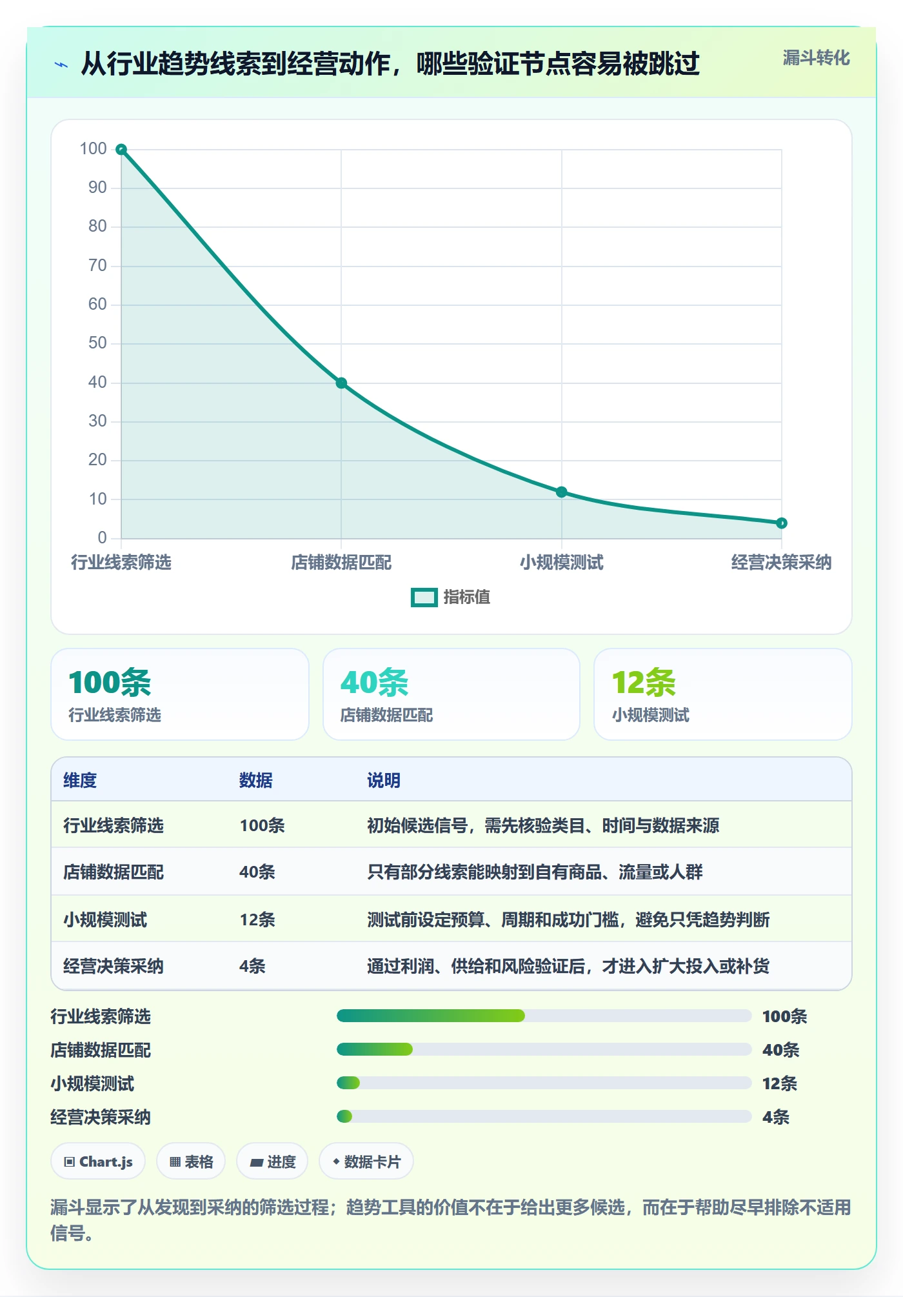903x1297 pixels.
Task: Click the 经营决策采纳 progress row label
Action: point(101,1117)
